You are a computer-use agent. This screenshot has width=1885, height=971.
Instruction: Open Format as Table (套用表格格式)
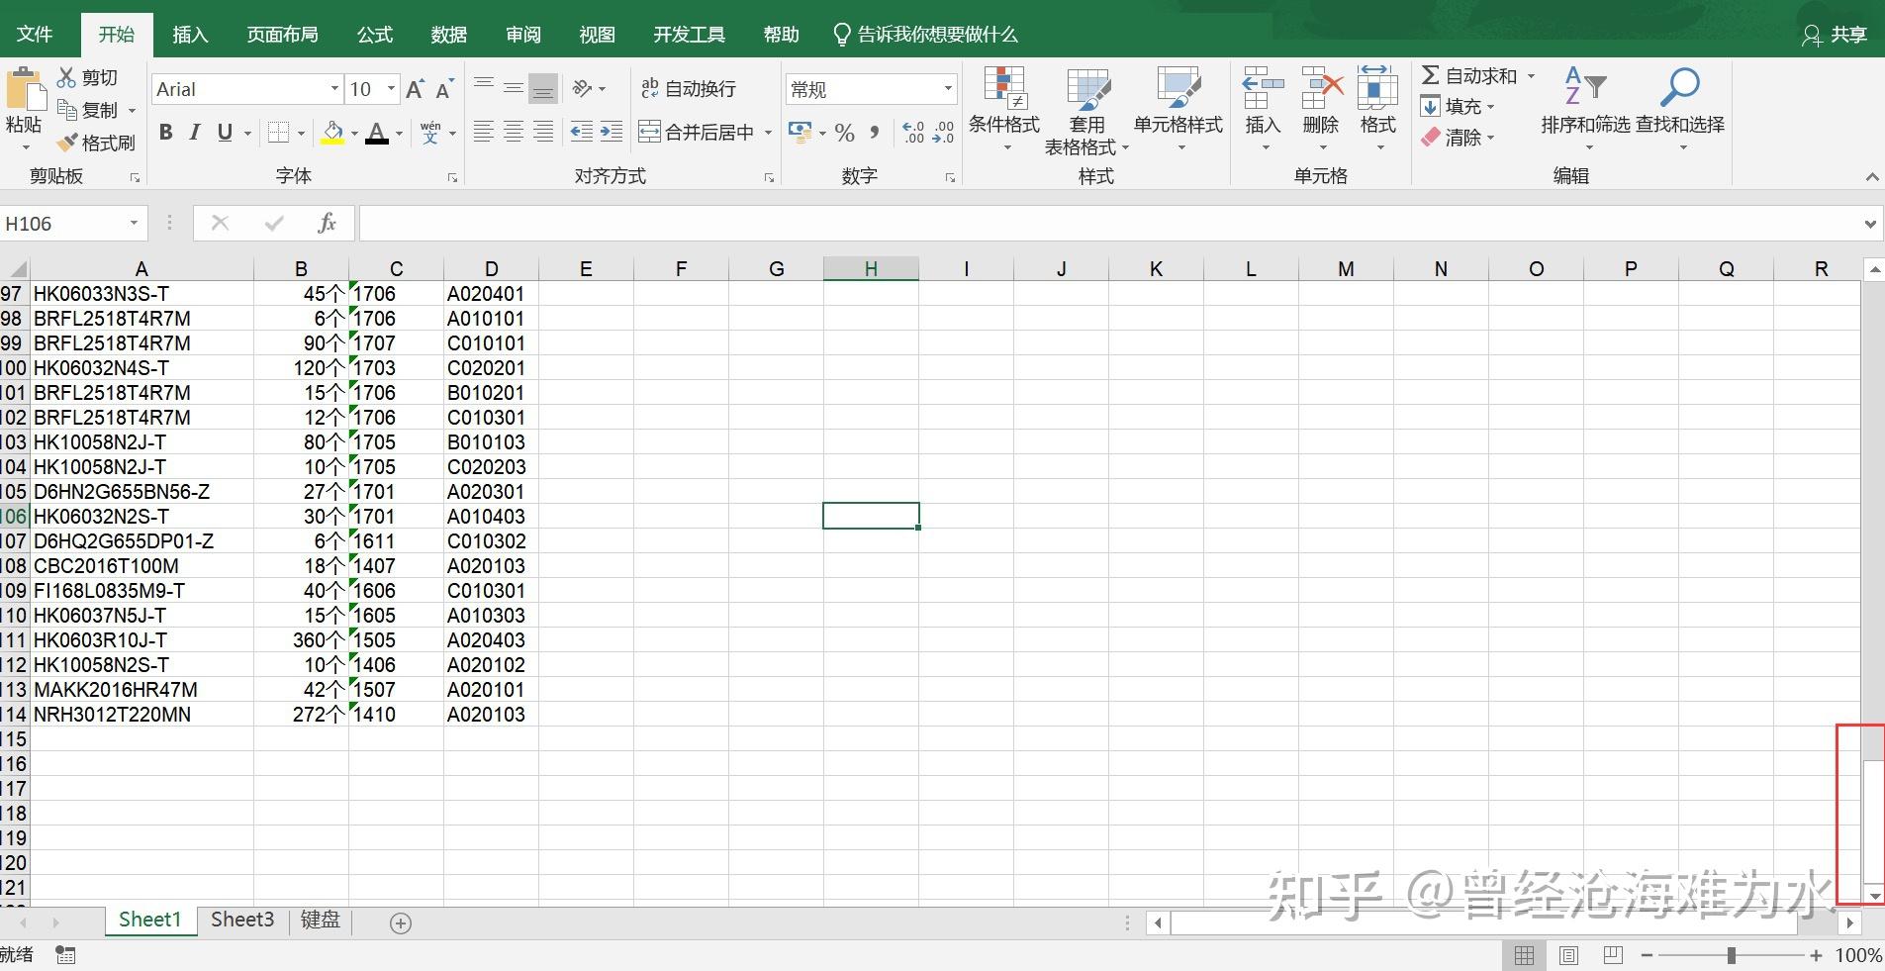click(1086, 111)
